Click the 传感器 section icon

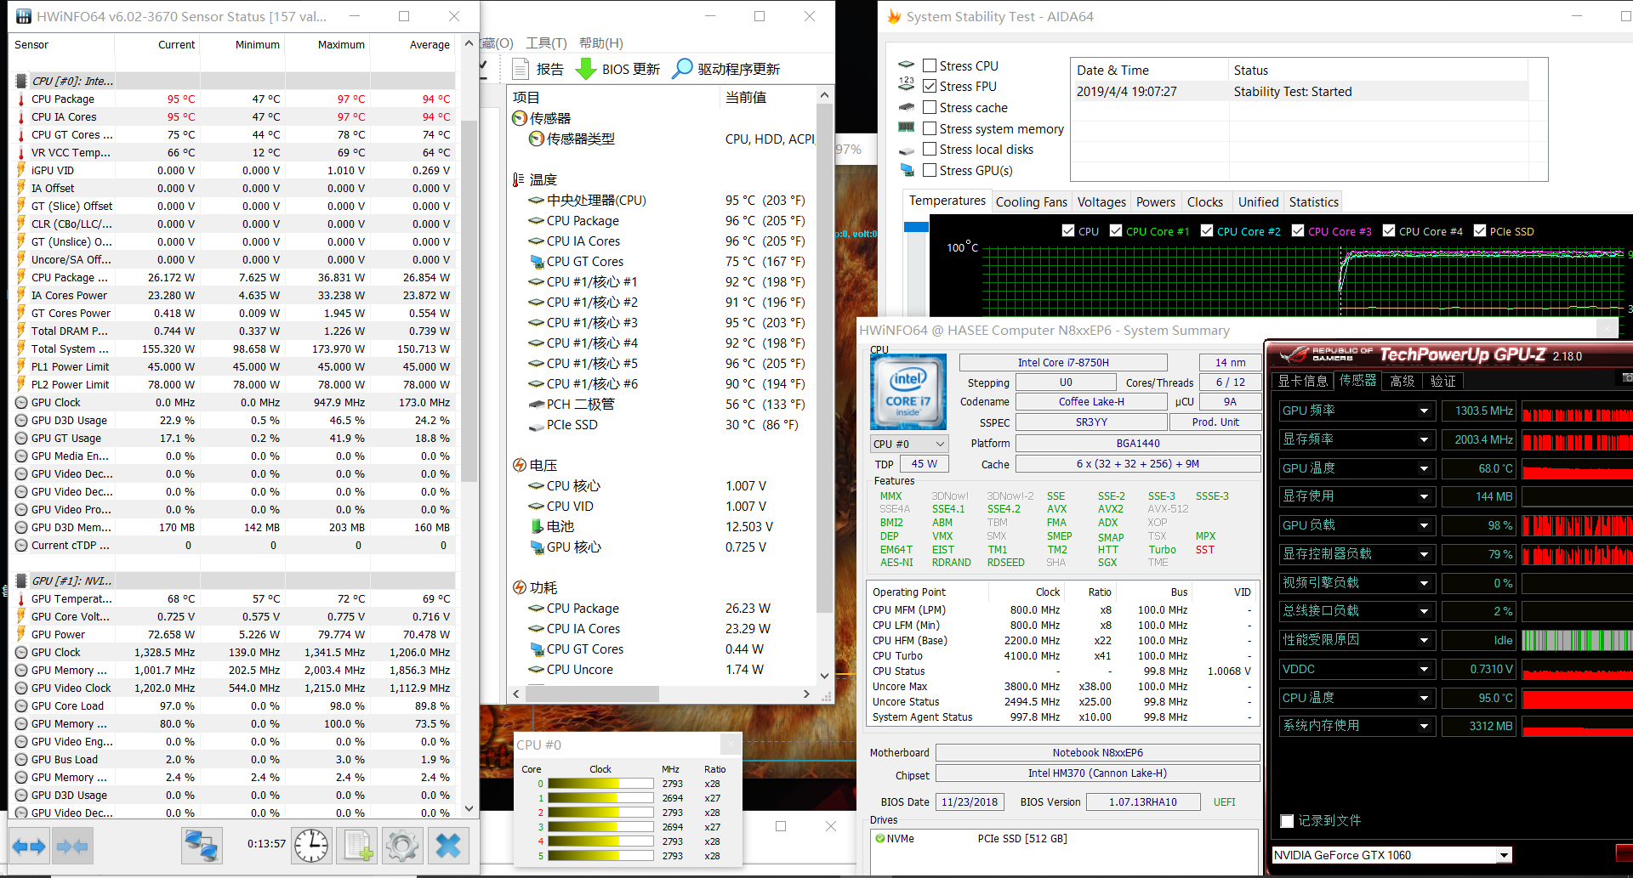click(x=520, y=118)
